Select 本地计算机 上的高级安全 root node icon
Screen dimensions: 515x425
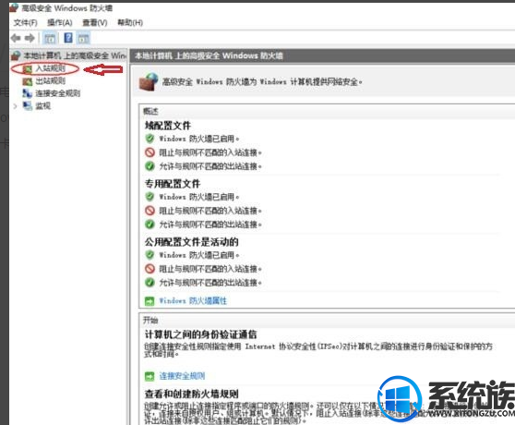tap(16, 55)
